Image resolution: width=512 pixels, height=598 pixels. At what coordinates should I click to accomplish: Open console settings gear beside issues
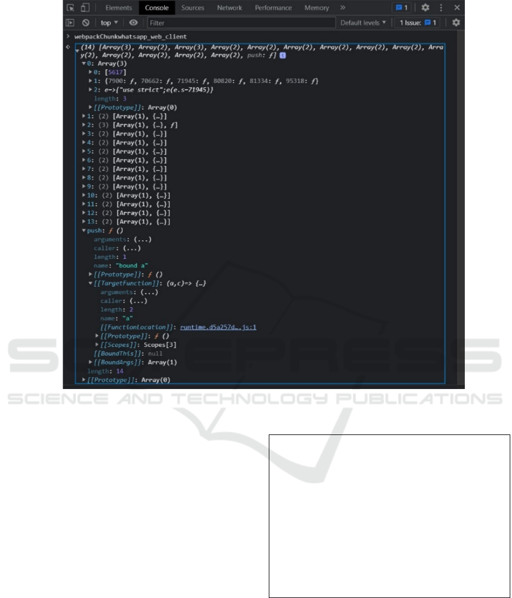pyautogui.click(x=455, y=23)
